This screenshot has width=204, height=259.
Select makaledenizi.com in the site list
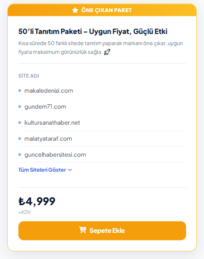(x=48, y=91)
